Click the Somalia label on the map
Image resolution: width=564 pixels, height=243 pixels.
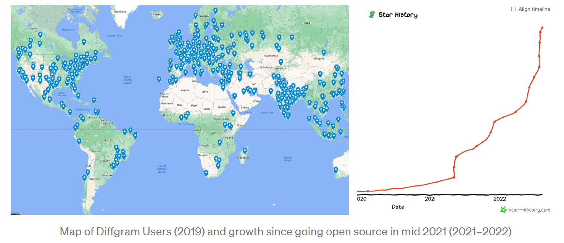(x=241, y=125)
